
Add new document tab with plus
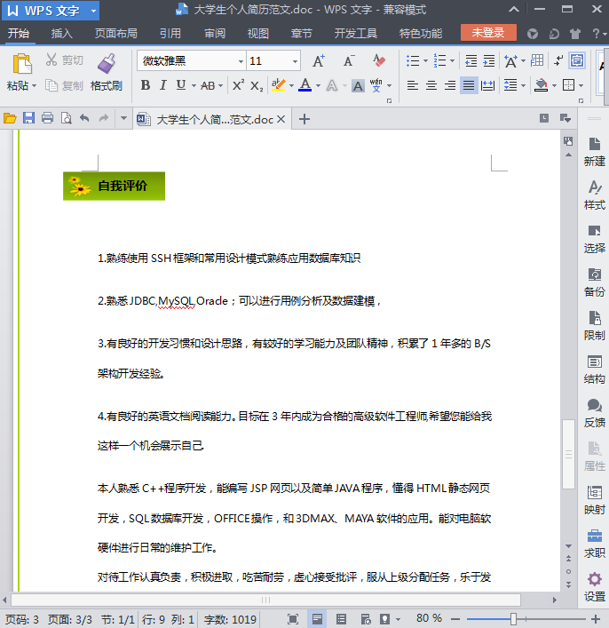tap(304, 119)
